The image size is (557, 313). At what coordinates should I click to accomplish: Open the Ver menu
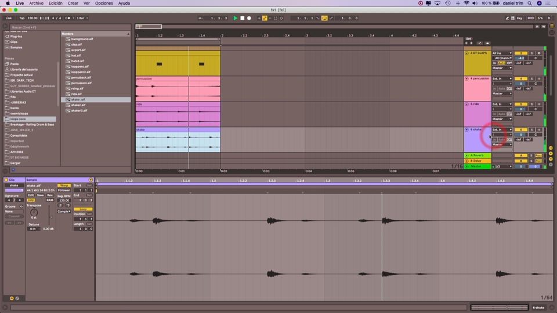(86, 3)
